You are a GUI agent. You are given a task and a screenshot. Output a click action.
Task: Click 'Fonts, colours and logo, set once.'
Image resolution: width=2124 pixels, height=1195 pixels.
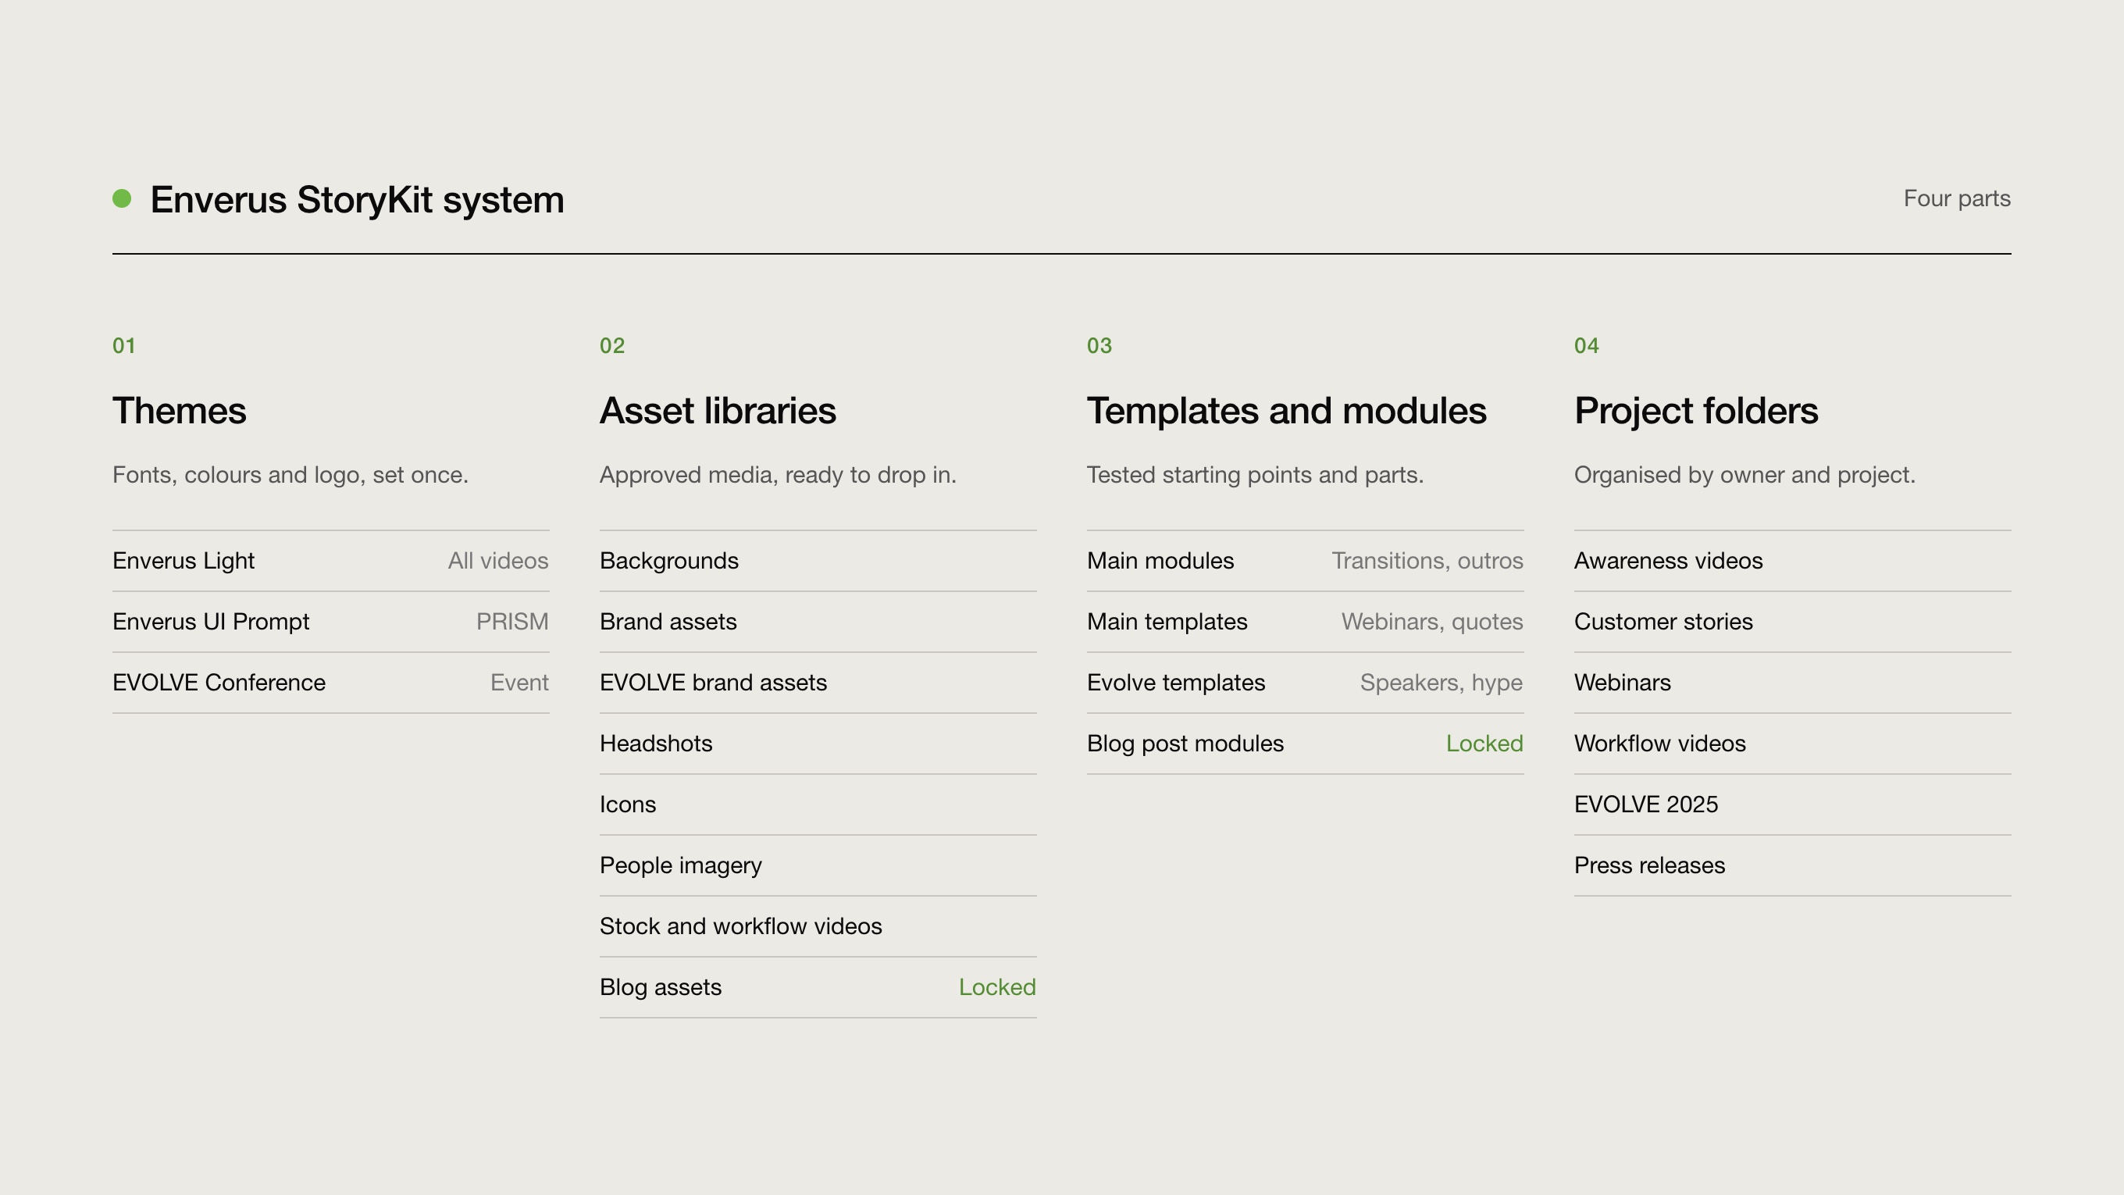click(290, 475)
